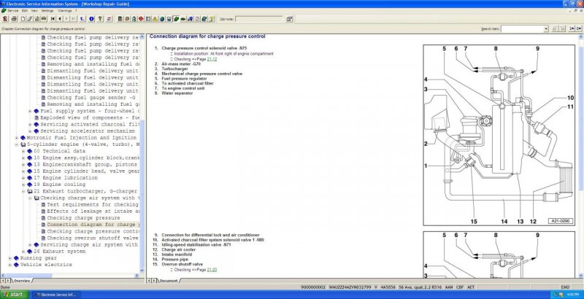Expand the Vehicle electrics tree node
The height and width of the screenshot is (299, 584).
8,264
